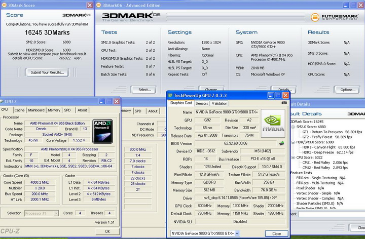This screenshot has height=239, width=365.
Task: Click the 3DMark06 title bar orange icon
Action: (98, 5)
